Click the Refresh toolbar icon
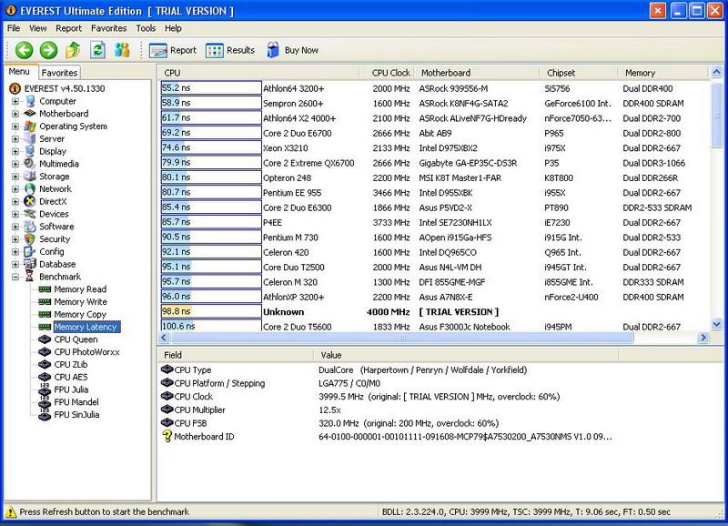728x526 pixels. click(97, 51)
